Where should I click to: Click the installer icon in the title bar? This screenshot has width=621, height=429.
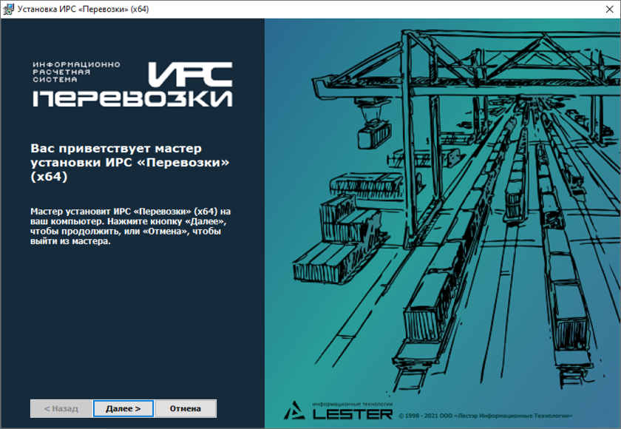[8, 8]
